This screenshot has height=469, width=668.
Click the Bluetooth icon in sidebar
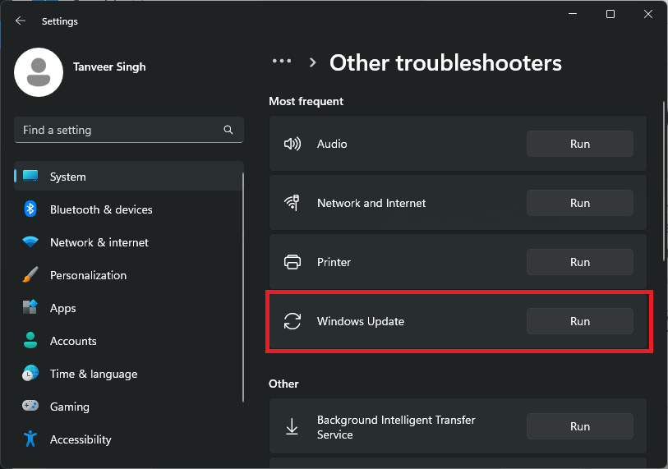[x=30, y=209]
